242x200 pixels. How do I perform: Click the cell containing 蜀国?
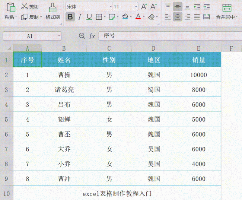[x=154, y=90]
